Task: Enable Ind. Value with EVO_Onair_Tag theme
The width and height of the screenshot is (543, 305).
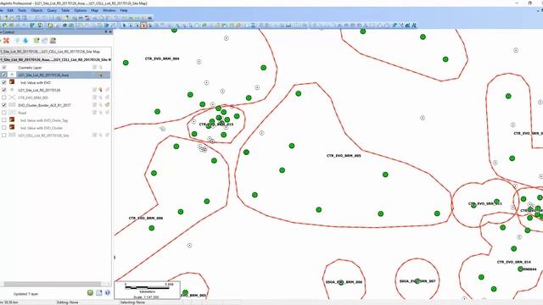Action: pyautogui.click(x=4, y=120)
